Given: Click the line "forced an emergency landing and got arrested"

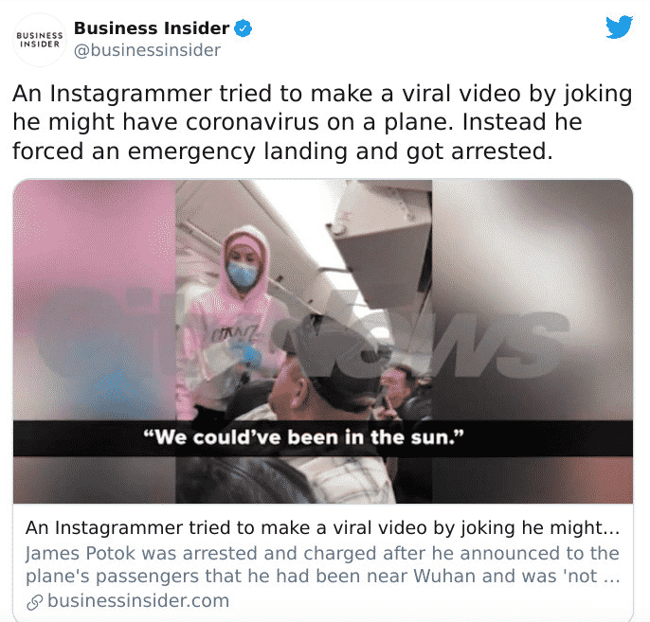Looking at the screenshot, I should [x=282, y=151].
